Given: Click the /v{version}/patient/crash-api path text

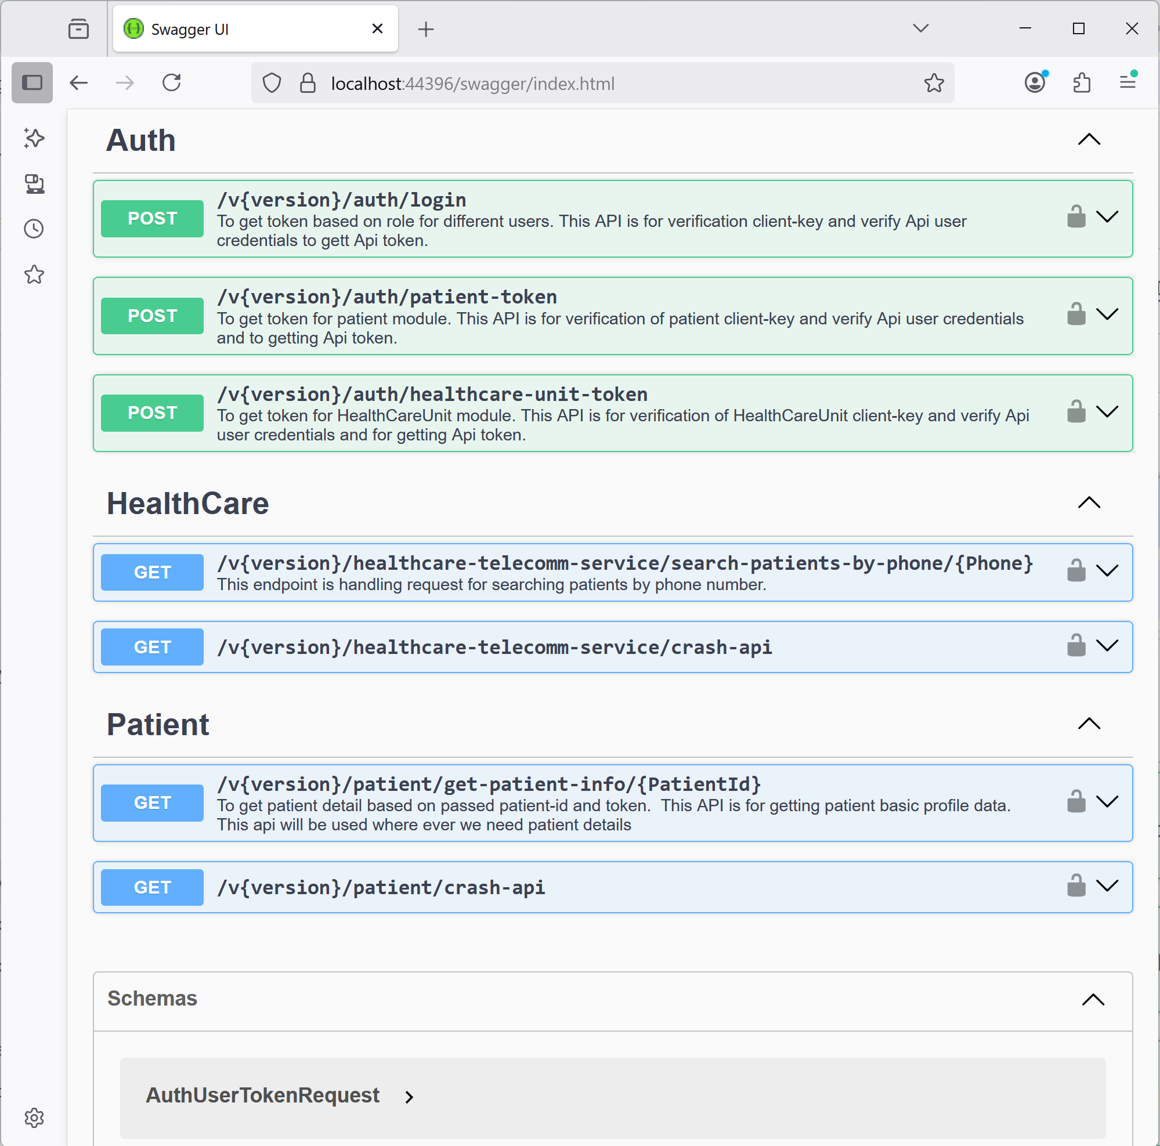Looking at the screenshot, I should (x=381, y=887).
